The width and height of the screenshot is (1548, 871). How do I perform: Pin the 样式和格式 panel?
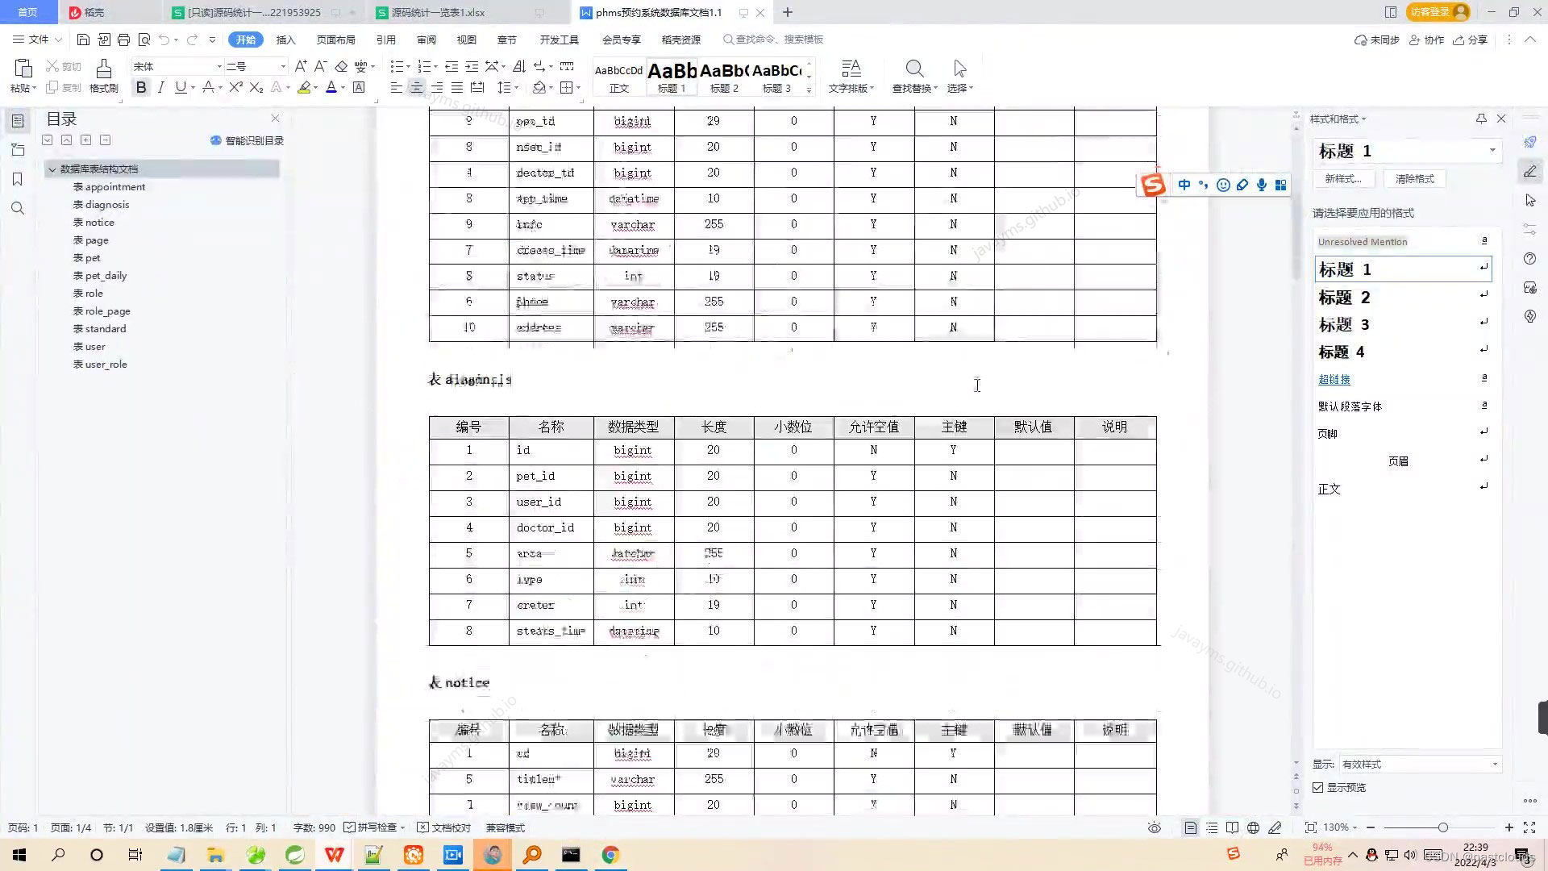1480,119
